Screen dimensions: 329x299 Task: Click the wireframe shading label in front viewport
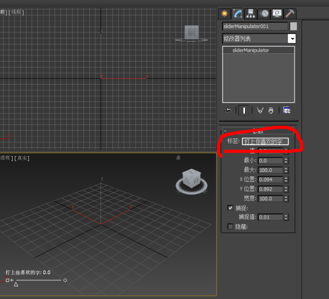pyautogui.click(x=16, y=12)
